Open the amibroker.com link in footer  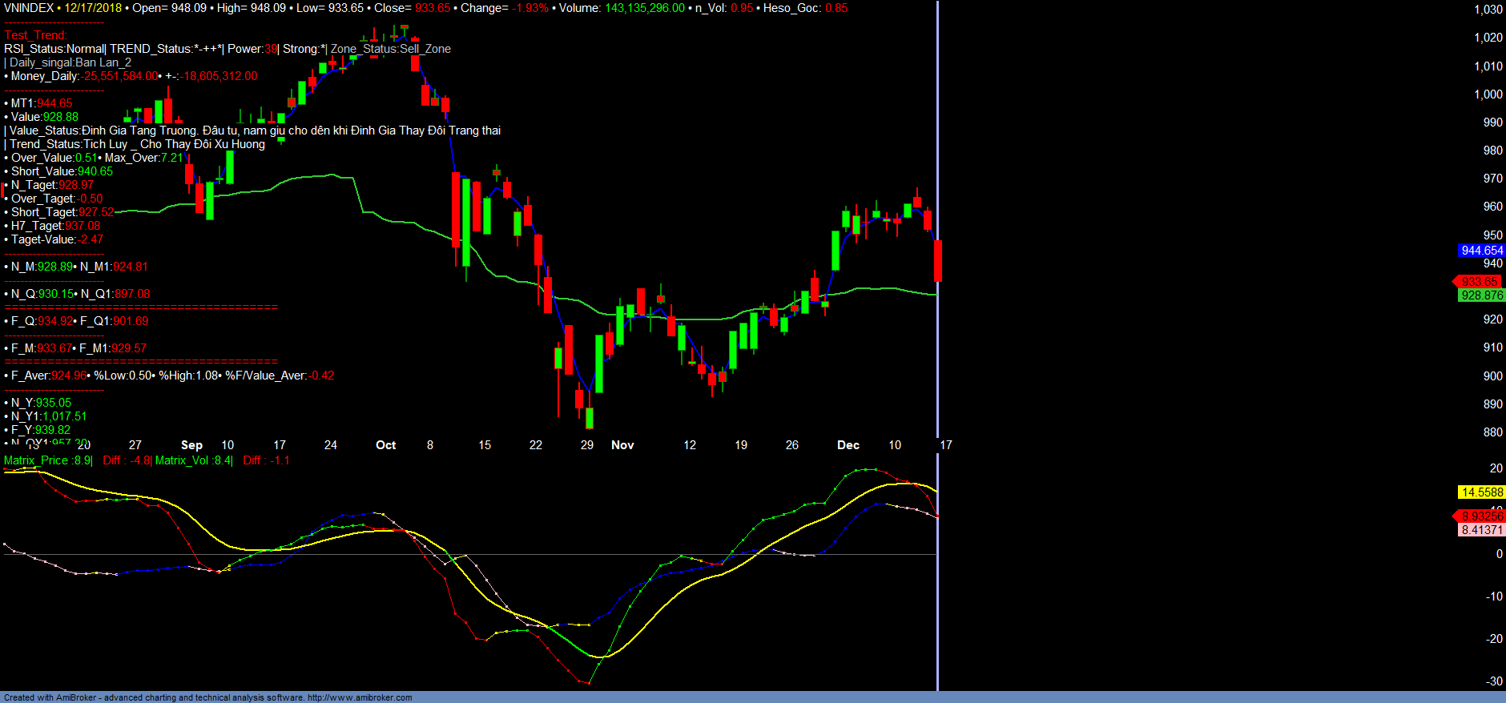pos(360,697)
